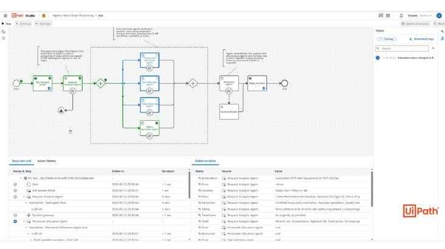This screenshot has width=445, height=249.
Task: Open the notifications bell
Action: [x=401, y=16]
